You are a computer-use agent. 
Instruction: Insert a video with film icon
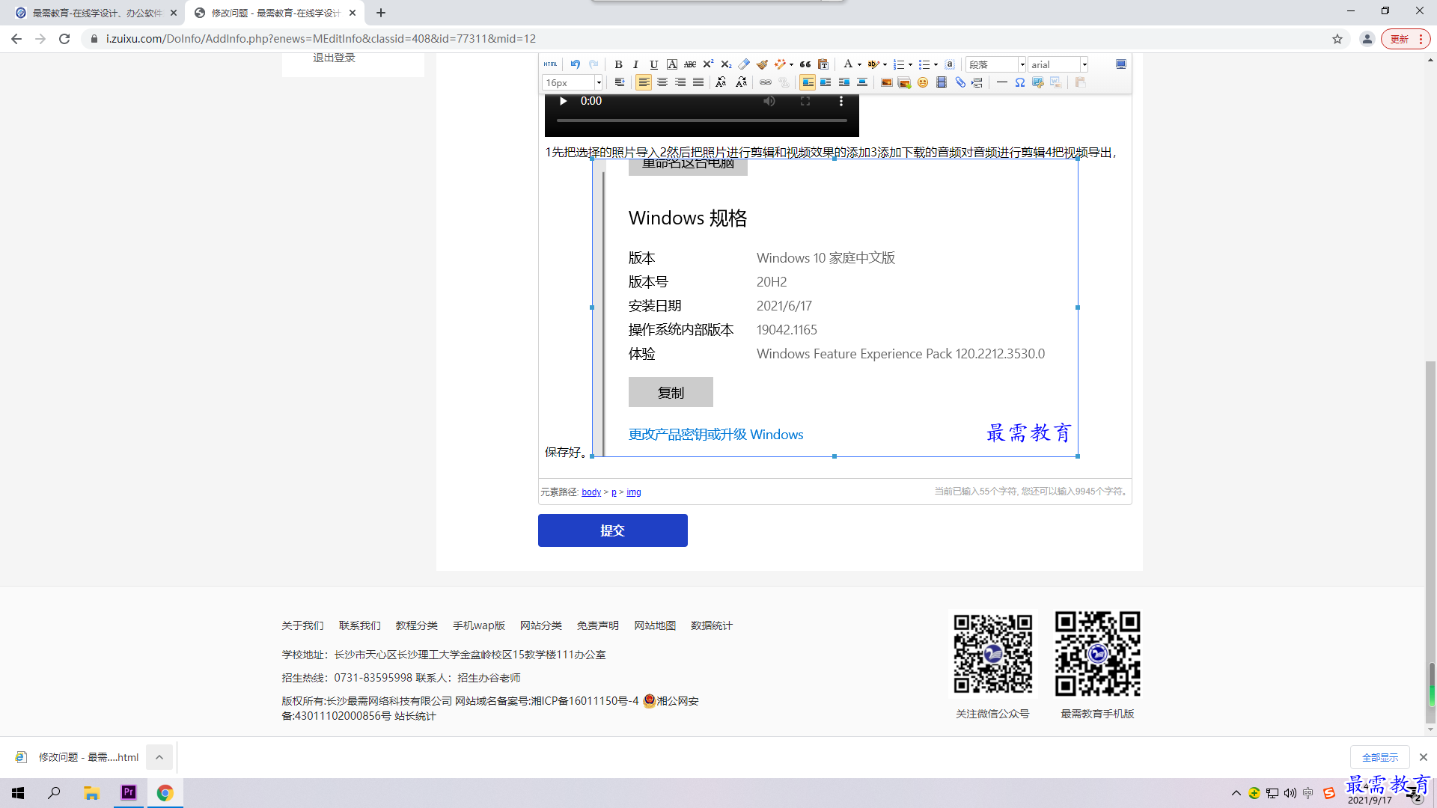942,82
